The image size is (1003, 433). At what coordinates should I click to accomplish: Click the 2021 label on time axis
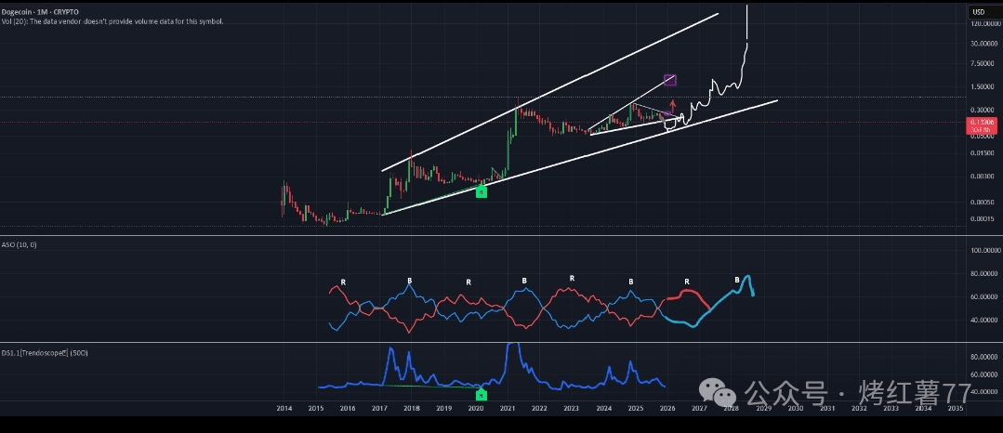508,408
